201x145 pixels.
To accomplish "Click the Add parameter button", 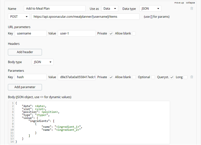I will click(x=25, y=87).
